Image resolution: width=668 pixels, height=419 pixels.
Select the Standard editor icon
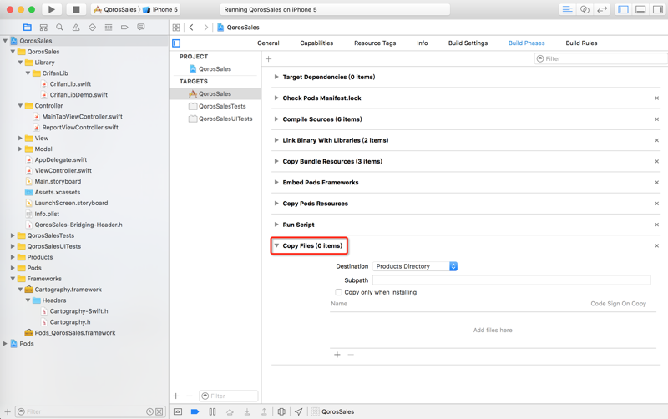[568, 9]
